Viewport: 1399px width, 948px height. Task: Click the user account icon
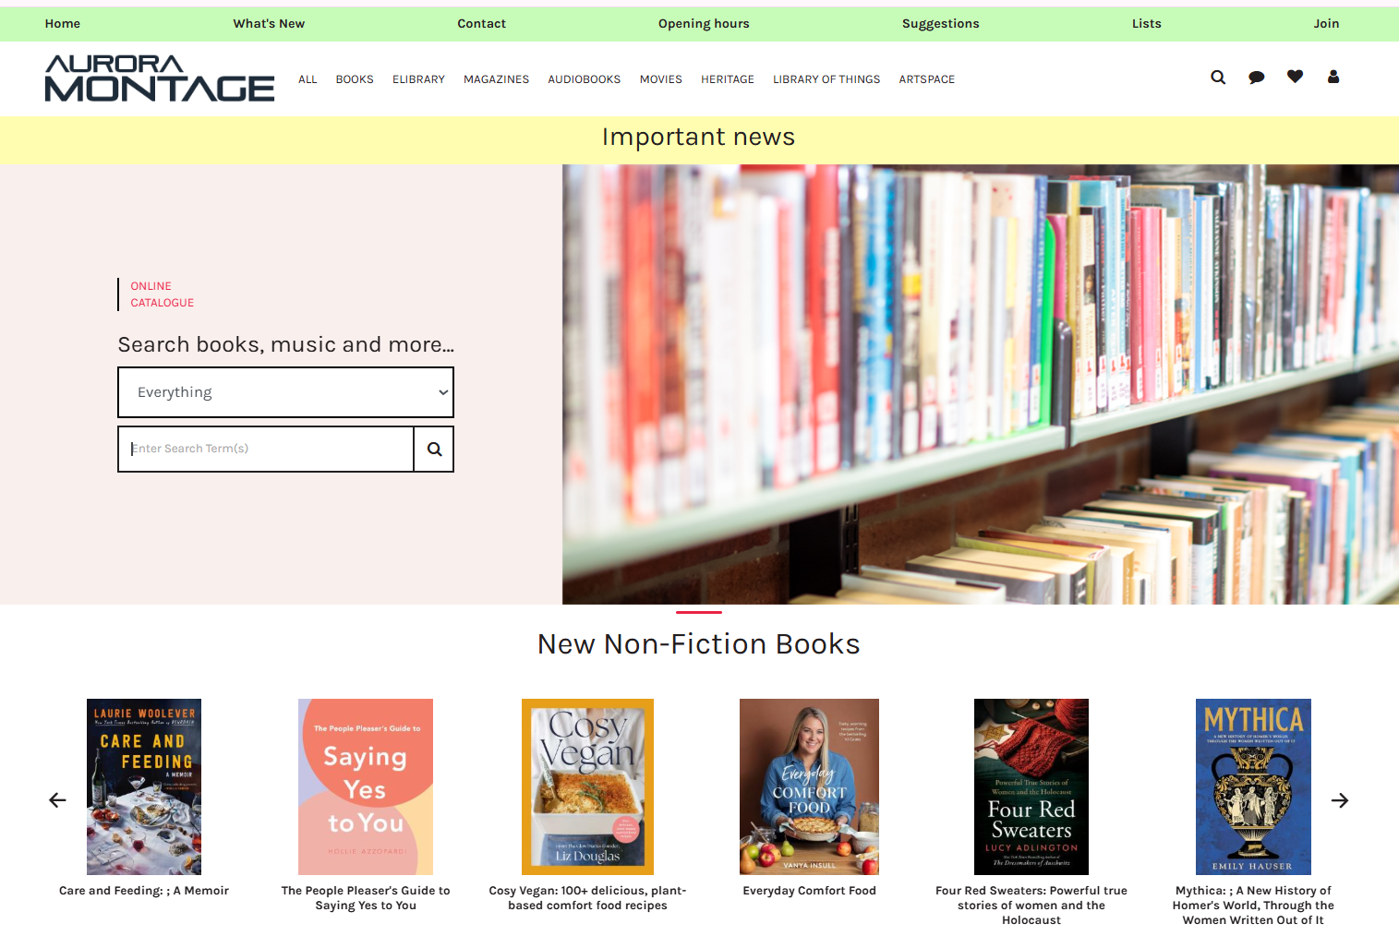pos(1333,77)
